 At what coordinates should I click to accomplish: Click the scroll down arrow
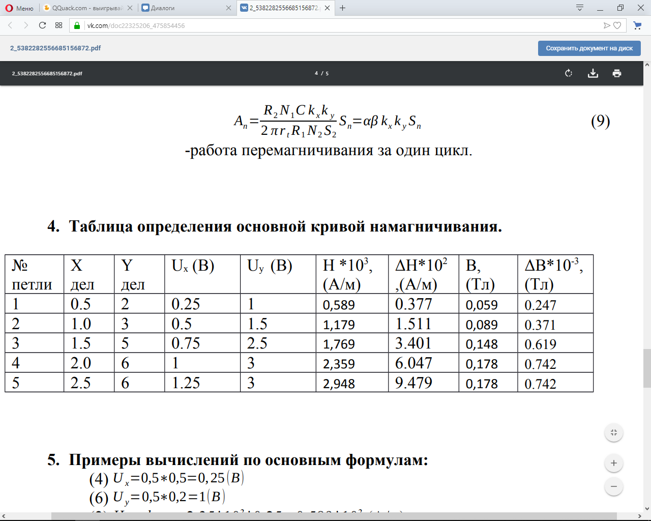647,508
